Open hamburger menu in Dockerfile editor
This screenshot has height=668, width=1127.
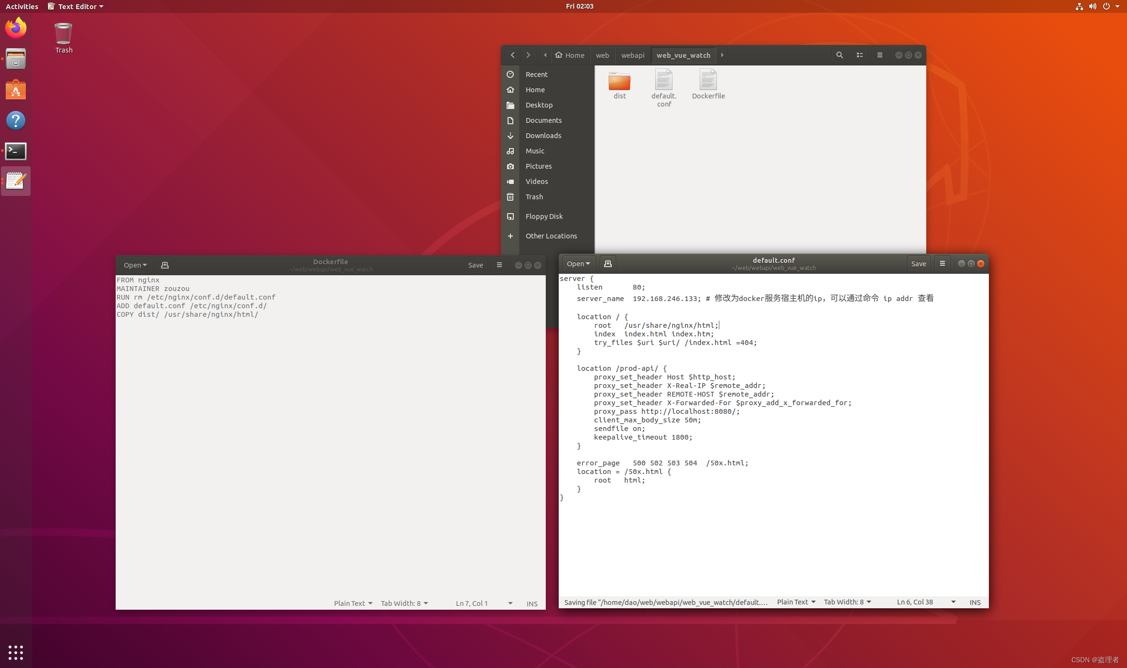click(499, 265)
